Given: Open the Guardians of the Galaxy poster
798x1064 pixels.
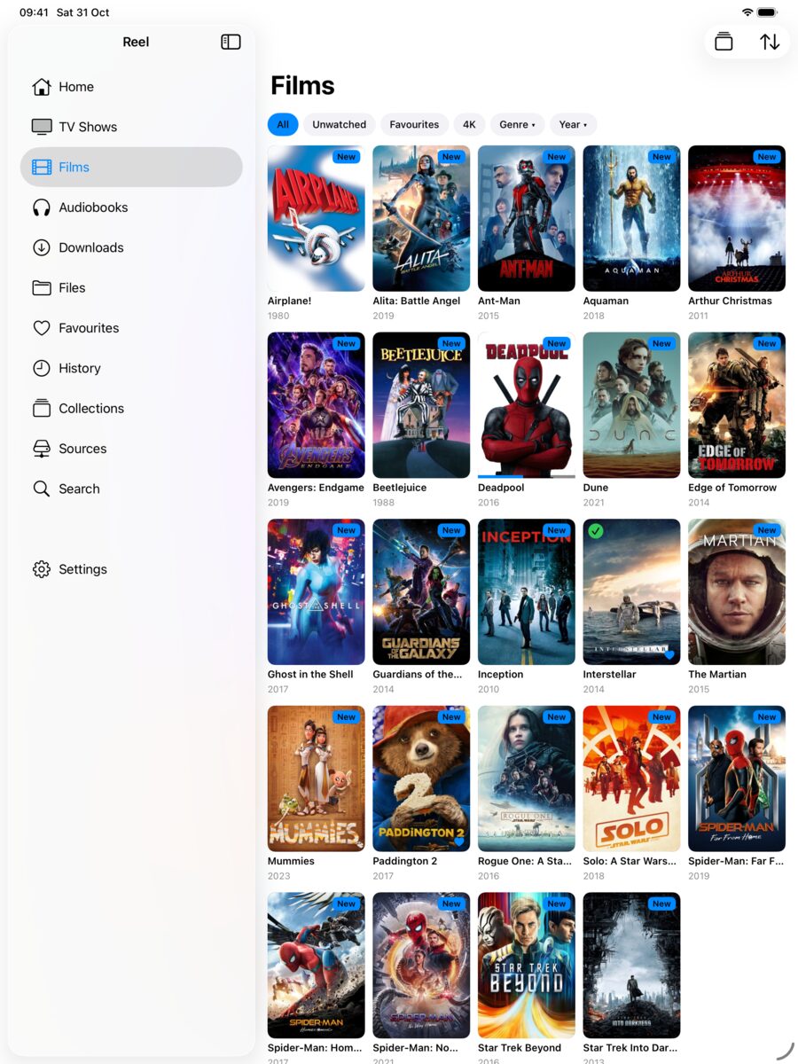Looking at the screenshot, I should click(x=421, y=592).
